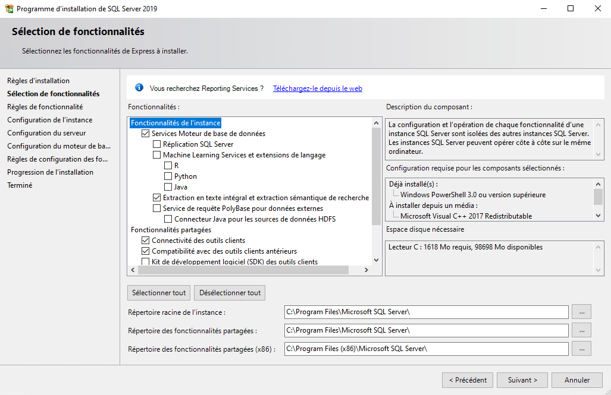Screen dimensions: 611x395
Task: Click the Suivant button
Action: [x=522, y=380]
